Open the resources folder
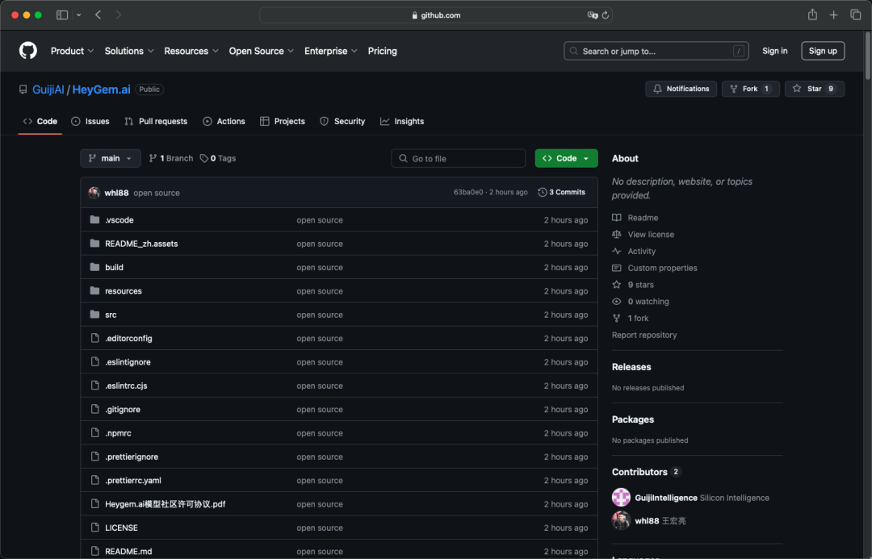Image resolution: width=872 pixels, height=559 pixels. (x=124, y=290)
